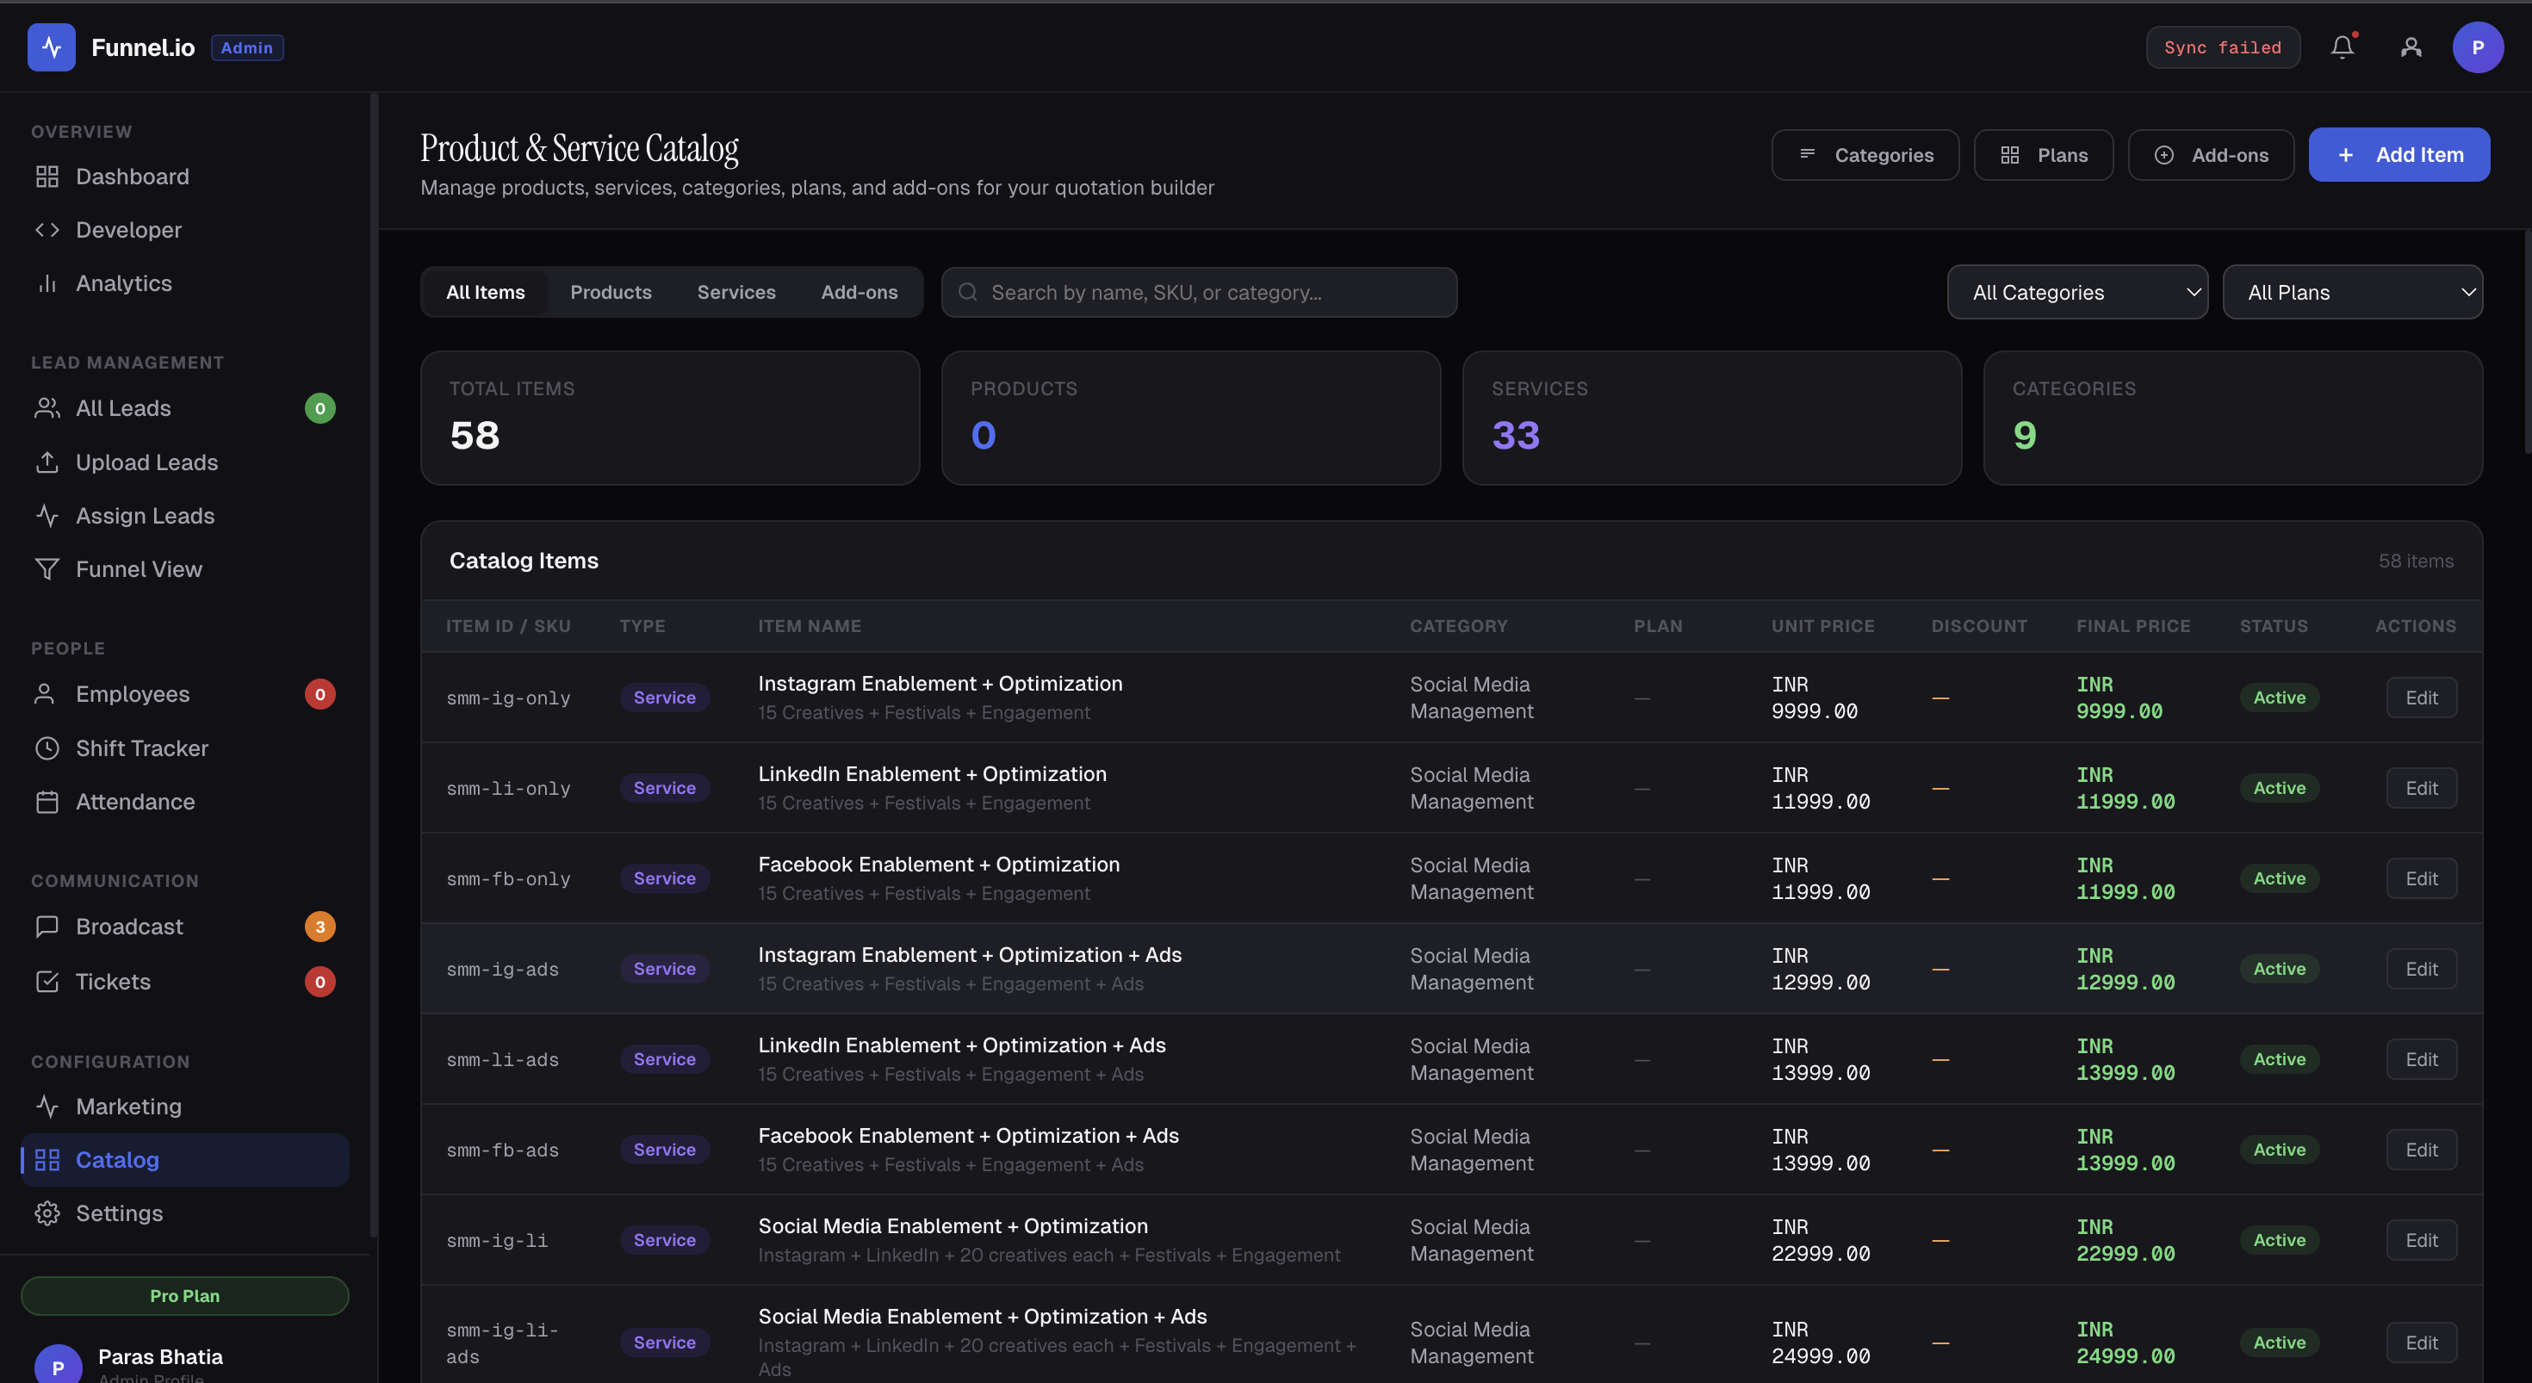Open Employees page
Viewport: 2532px width, 1383px height.
[x=185, y=694]
